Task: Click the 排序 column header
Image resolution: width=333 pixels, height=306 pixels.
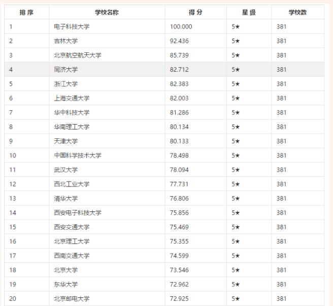Action: pos(26,12)
